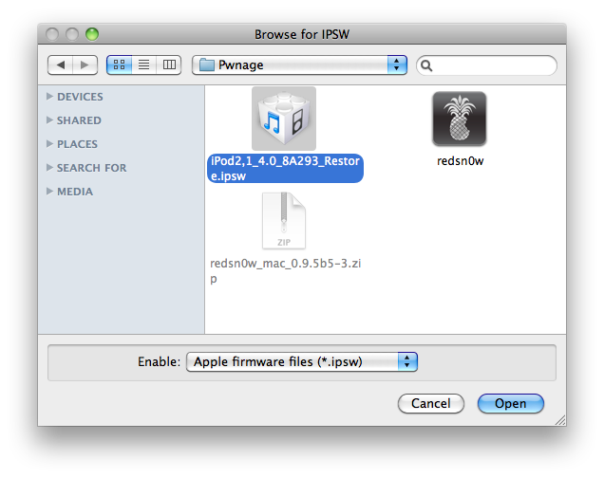Expand the SEARCH FOR sidebar section

pyautogui.click(x=49, y=168)
